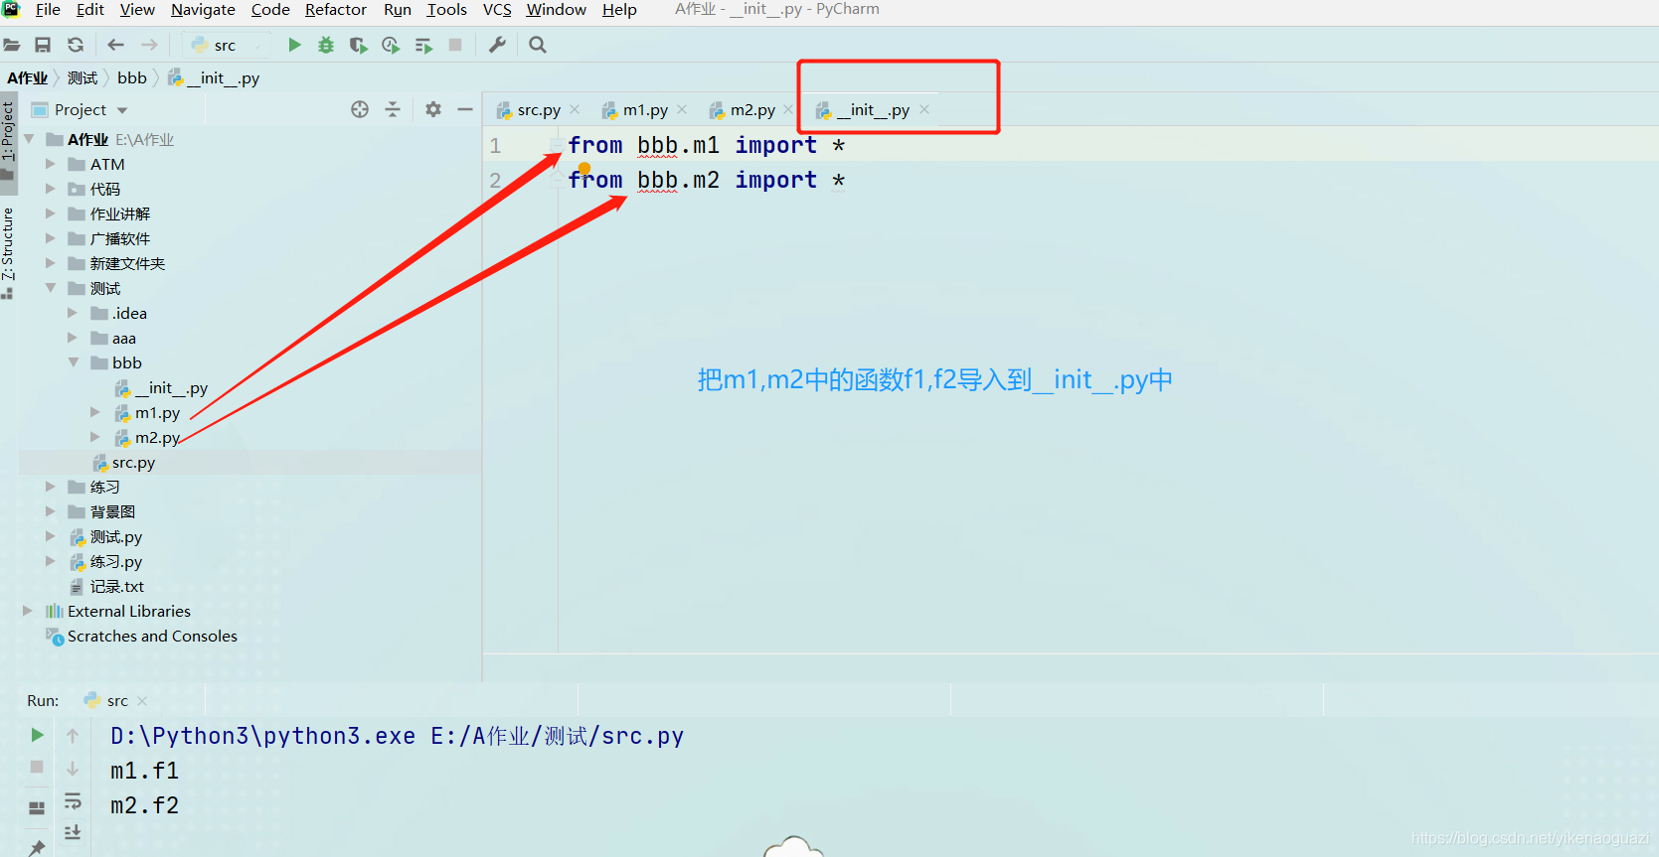Switch to the m1.py editor tab

click(x=645, y=110)
